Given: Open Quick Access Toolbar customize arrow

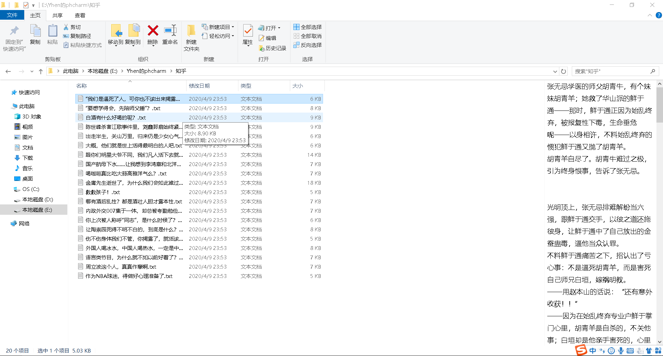Looking at the screenshot, I should tap(33, 5).
